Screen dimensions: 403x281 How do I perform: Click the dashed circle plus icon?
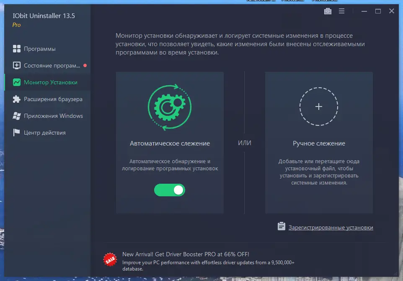[319, 107]
